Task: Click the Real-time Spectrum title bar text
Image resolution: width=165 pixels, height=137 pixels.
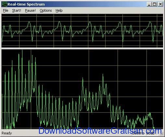Action: pos(26,4)
